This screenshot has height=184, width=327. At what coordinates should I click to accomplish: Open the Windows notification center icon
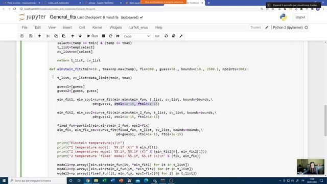tap(321, 180)
